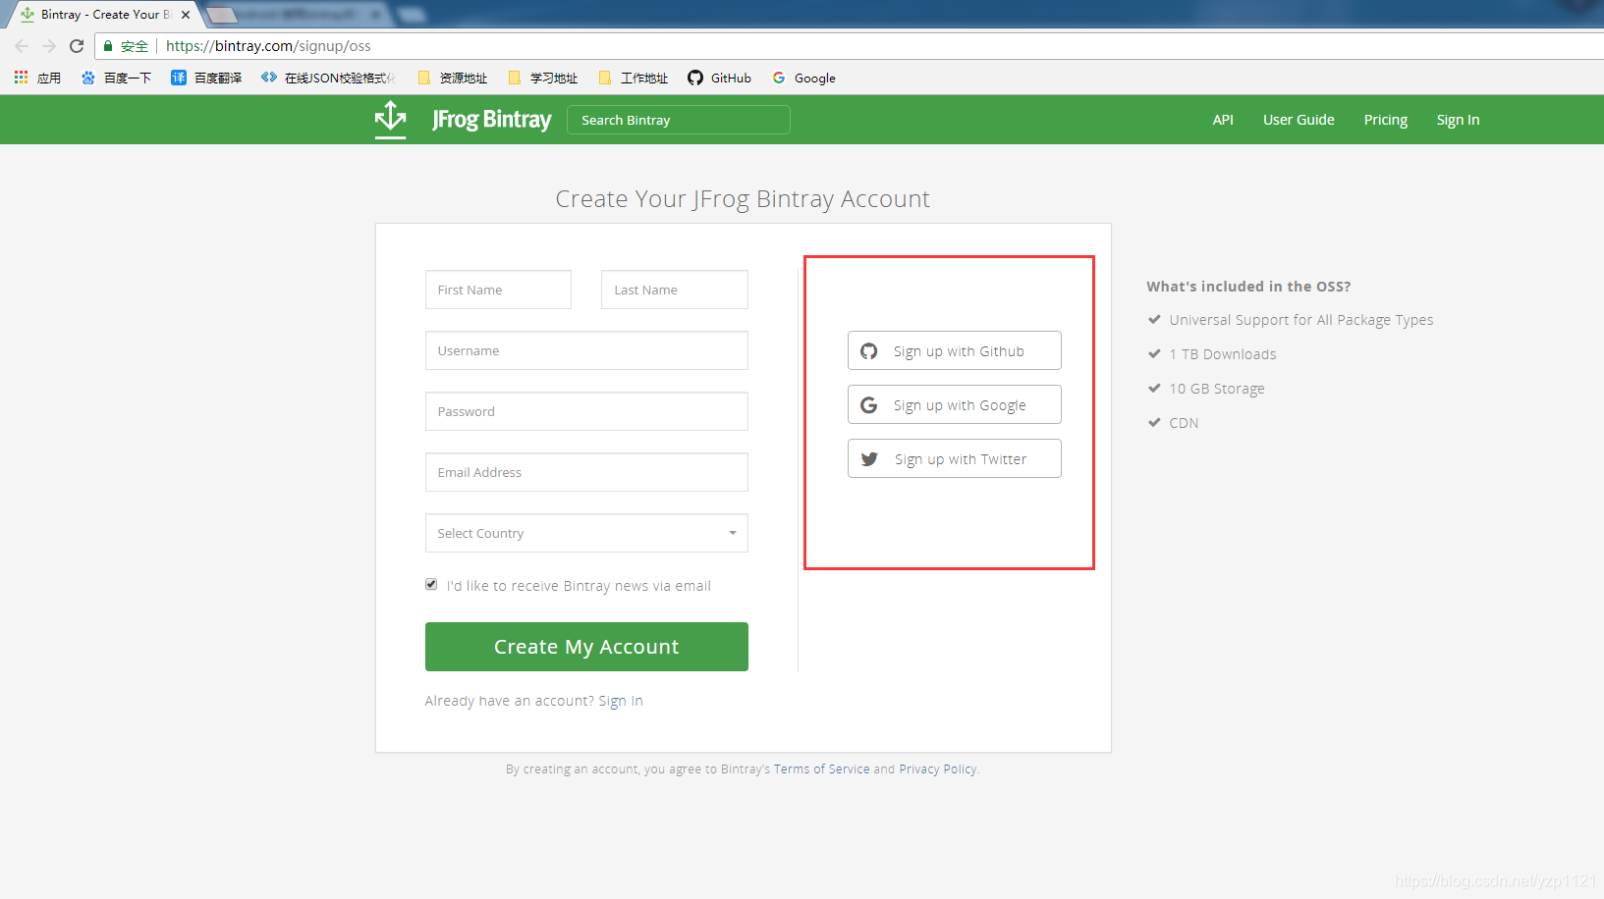Sign up with Twitter
1604x899 pixels.
tap(955, 458)
